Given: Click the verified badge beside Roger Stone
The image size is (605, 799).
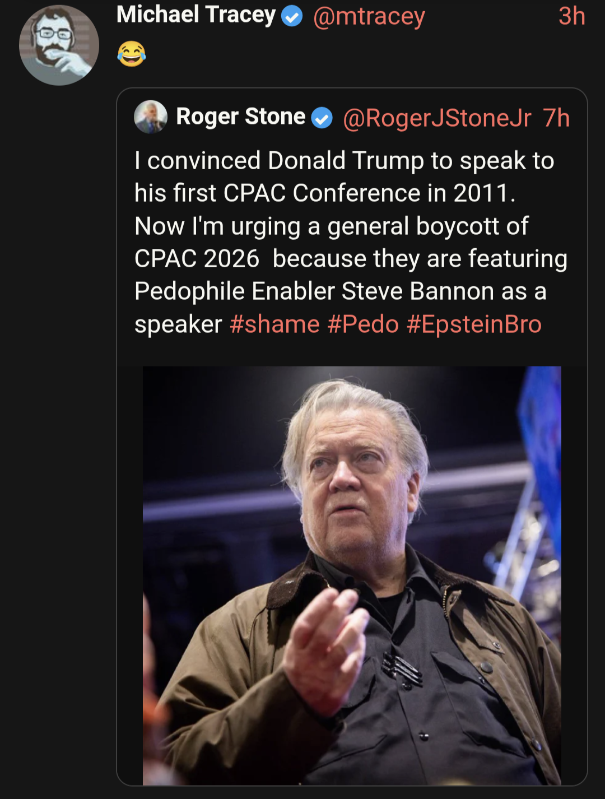Looking at the screenshot, I should 322,118.
